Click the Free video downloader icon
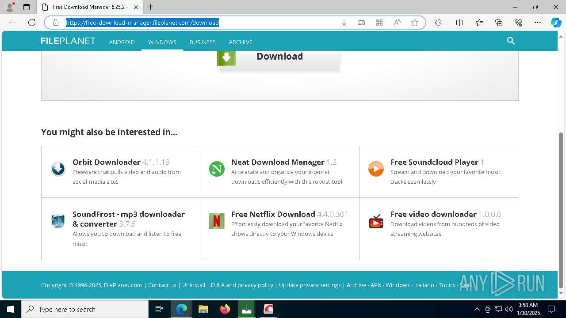 point(376,221)
